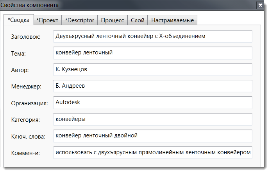Select the *Descriptor tab

pos(80,20)
